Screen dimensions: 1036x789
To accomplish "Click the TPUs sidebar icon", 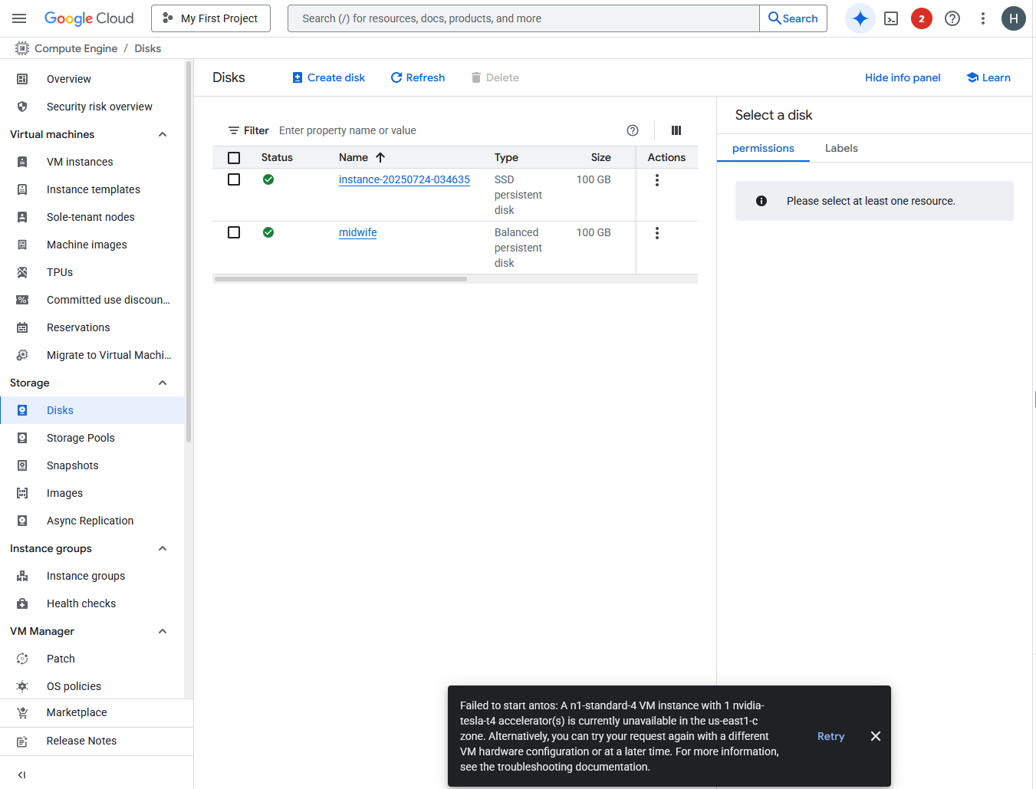I will [x=22, y=272].
